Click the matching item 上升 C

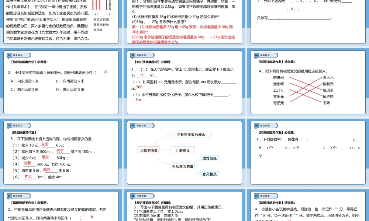[x=278, y=90]
